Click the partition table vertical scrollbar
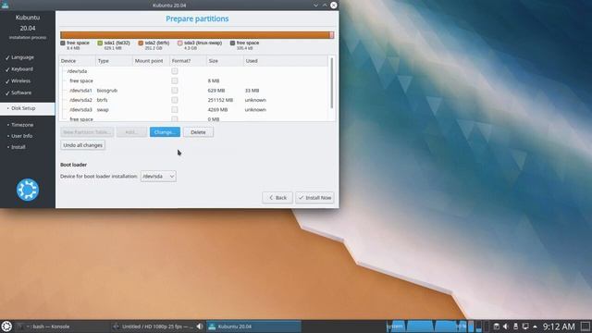The image size is (592, 333). point(332,83)
